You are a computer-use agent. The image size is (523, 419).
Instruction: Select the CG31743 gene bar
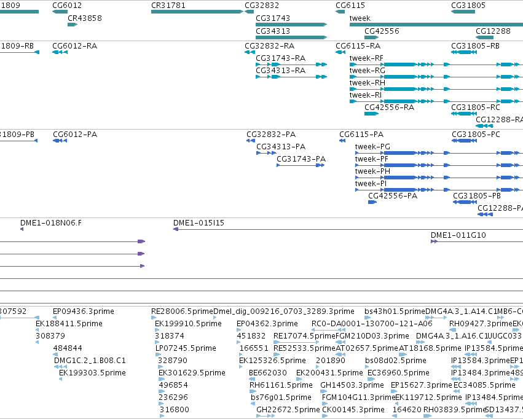pos(291,25)
